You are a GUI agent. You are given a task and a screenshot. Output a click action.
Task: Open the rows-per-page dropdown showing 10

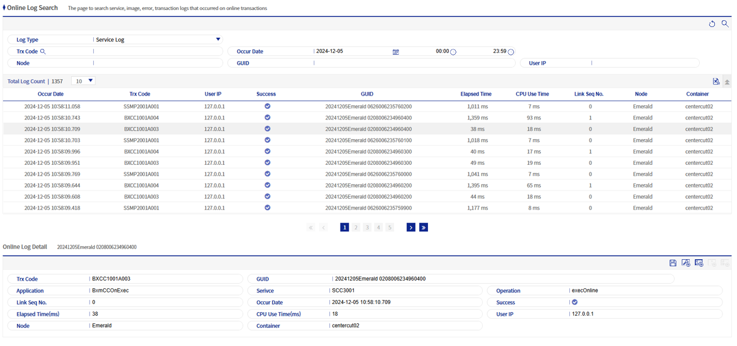tap(84, 81)
